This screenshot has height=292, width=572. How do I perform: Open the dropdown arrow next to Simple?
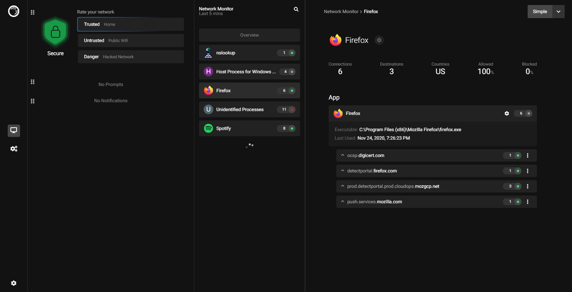coord(559,12)
